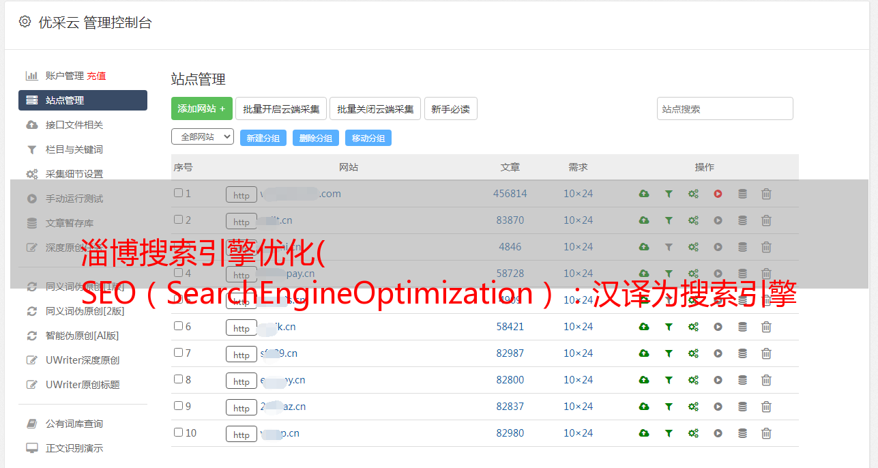Viewport: 878px width, 468px height.
Task: Click the red 充值 link
Action: [96, 76]
